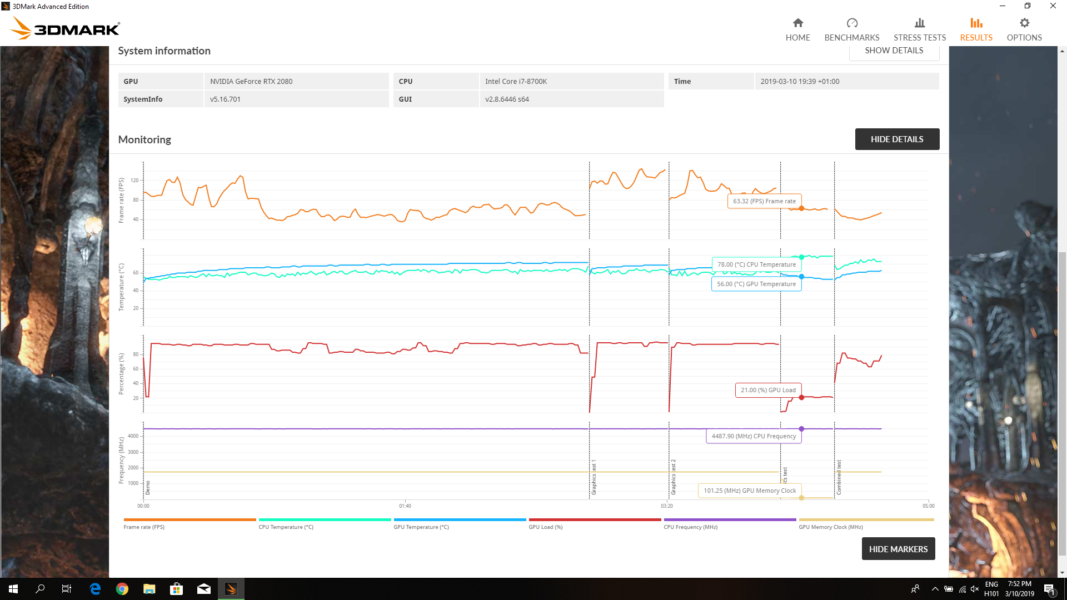Select the Intel Core i7-8700K value
The height and width of the screenshot is (600, 1067).
516,81
